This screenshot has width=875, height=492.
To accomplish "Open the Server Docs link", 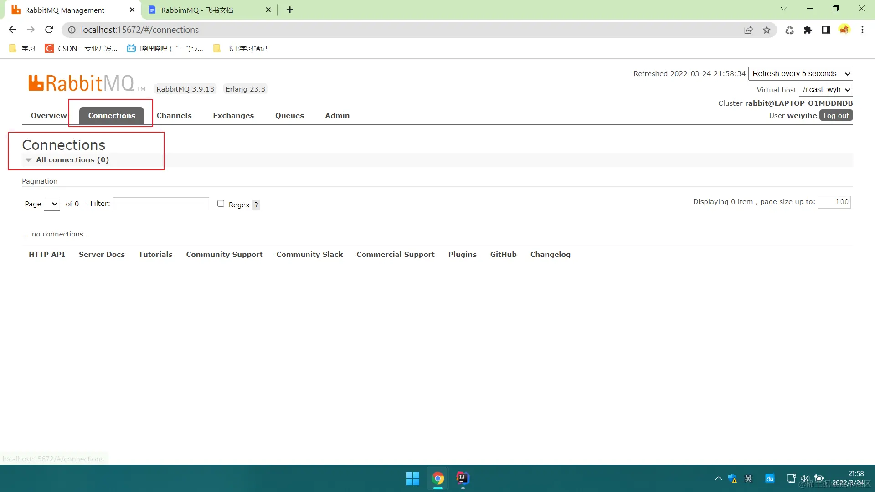I will coord(102,255).
